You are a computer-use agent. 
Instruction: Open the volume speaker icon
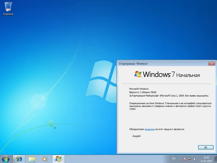coord(195,159)
